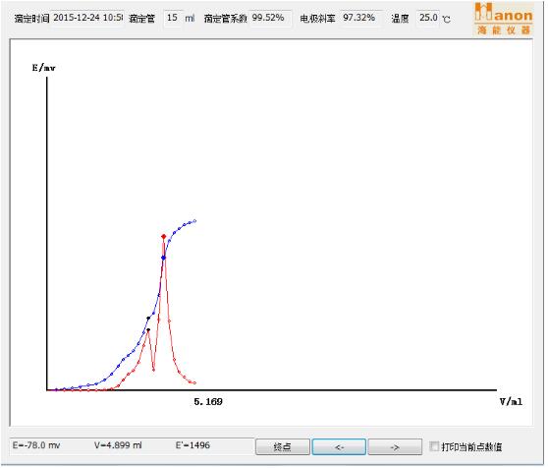The width and height of the screenshot is (548, 468).
Task: Click the V=4.899 ml readout
Action: (x=118, y=445)
